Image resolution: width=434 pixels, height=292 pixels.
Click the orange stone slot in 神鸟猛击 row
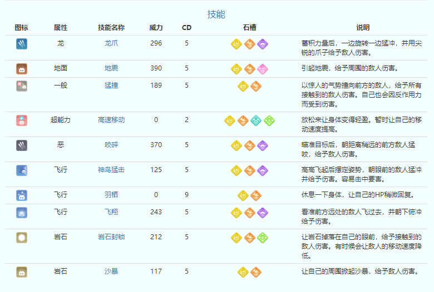[x=249, y=170]
